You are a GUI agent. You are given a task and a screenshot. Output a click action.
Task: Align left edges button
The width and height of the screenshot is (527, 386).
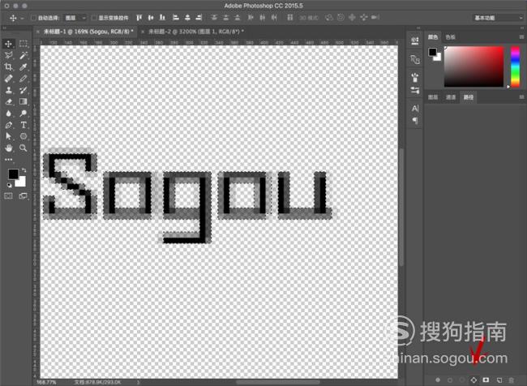tap(175, 18)
